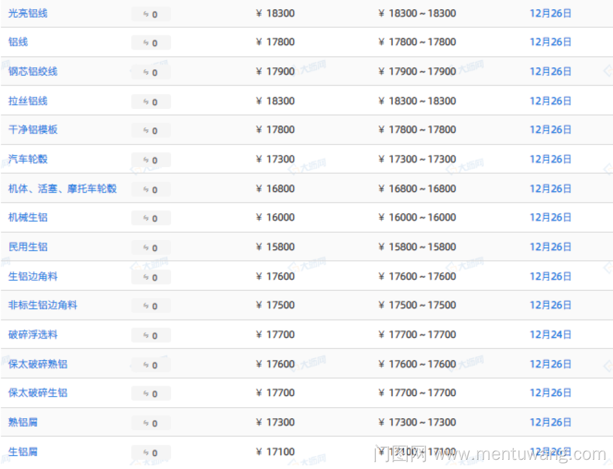Click the 12月24日 date link
613x469 pixels.
coord(550,335)
